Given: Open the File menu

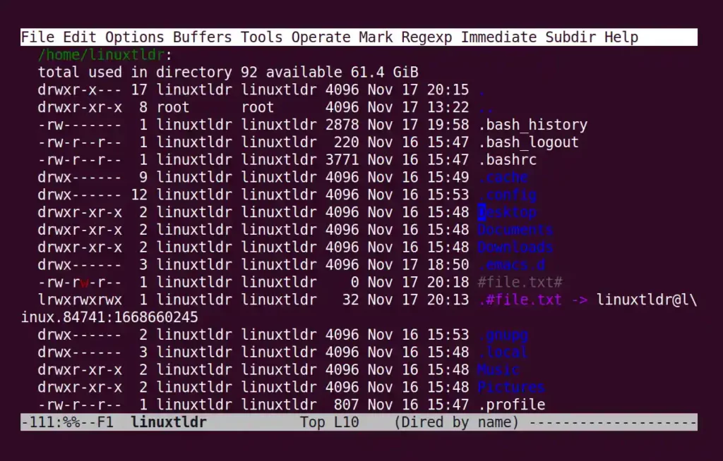Looking at the screenshot, I should (38, 37).
